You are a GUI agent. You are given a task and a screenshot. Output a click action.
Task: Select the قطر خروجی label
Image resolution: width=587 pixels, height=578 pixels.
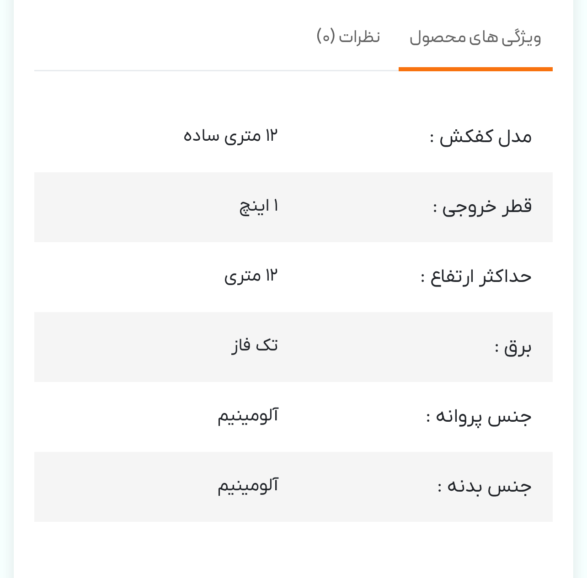[x=482, y=207]
